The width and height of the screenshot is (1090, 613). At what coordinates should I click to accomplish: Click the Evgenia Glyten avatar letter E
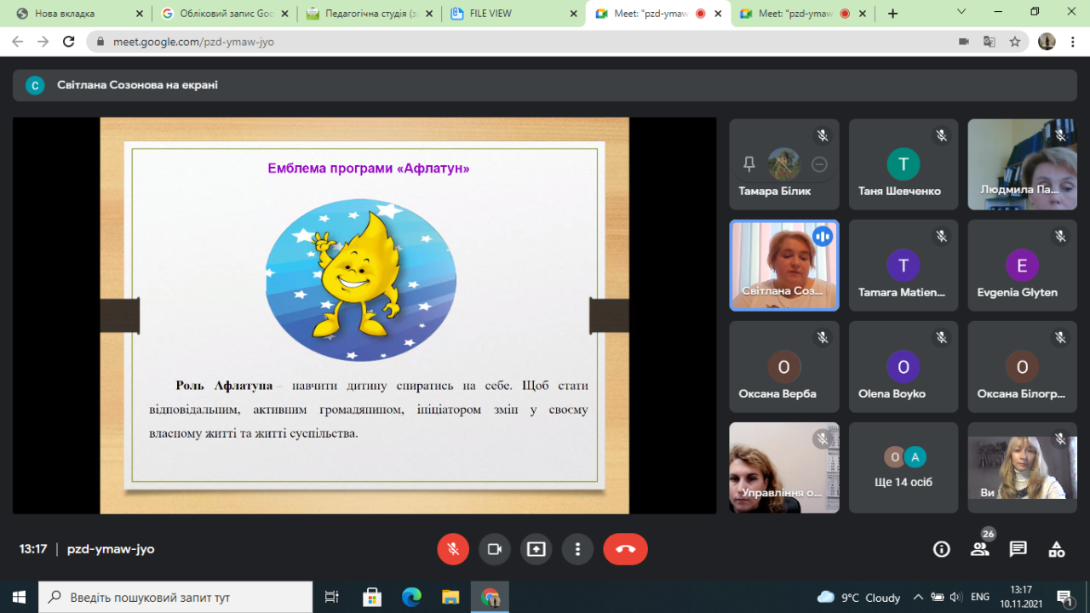(x=1023, y=266)
